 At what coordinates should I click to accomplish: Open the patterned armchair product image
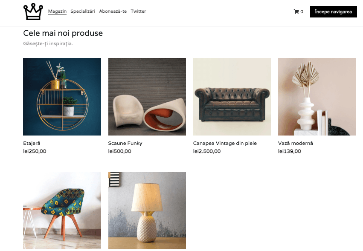(62, 210)
